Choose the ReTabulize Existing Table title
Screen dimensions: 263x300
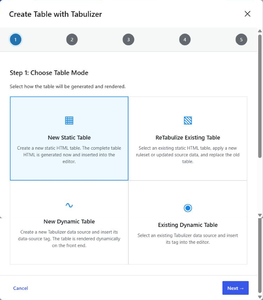pos(188,137)
